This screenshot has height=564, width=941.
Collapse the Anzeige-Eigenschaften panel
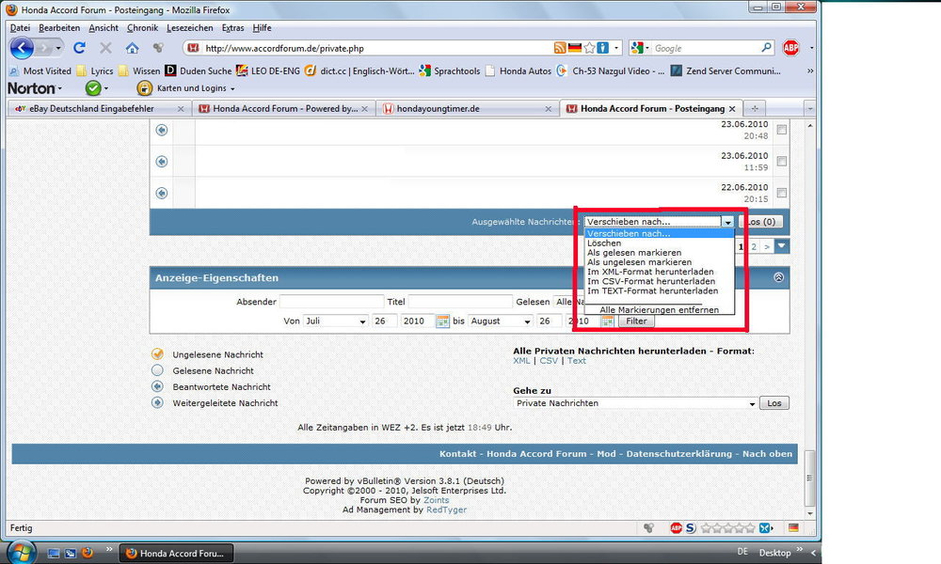point(778,278)
